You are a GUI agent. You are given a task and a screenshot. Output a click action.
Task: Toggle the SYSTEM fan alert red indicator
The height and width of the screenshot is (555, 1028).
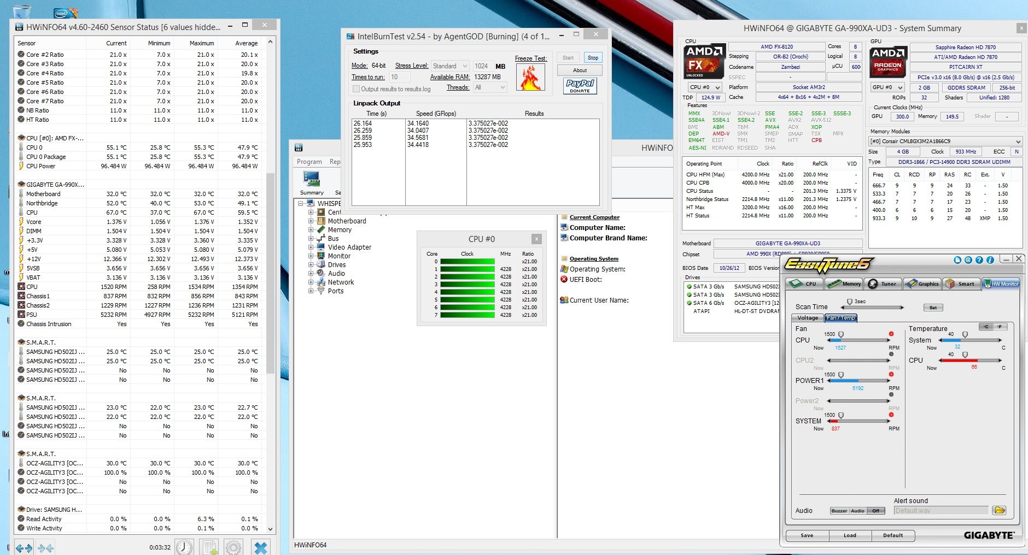(891, 415)
